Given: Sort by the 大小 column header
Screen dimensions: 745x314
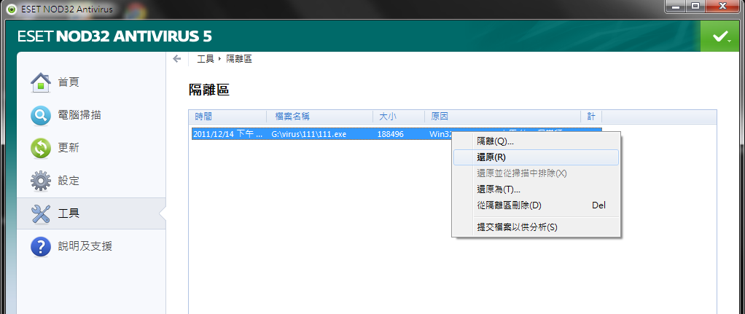Looking at the screenshot, I should click(x=399, y=117).
